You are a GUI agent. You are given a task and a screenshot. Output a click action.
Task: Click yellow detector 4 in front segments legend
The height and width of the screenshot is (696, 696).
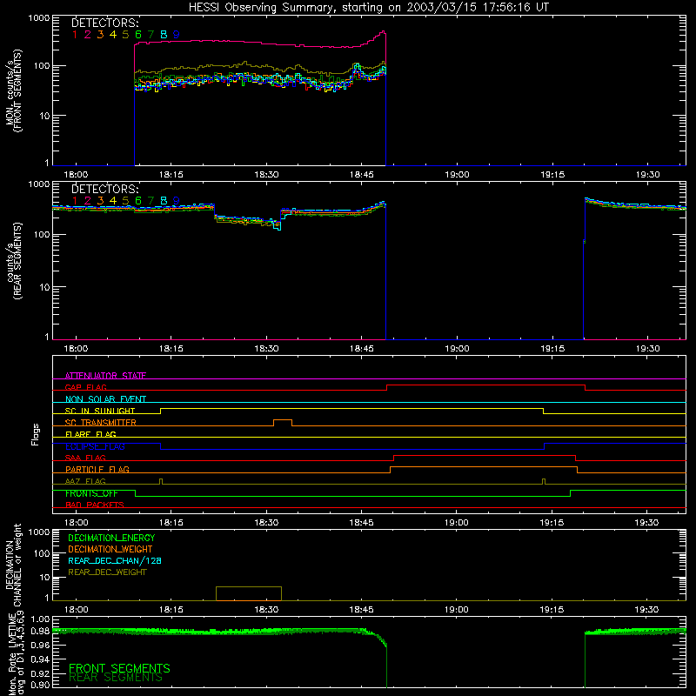(113, 35)
